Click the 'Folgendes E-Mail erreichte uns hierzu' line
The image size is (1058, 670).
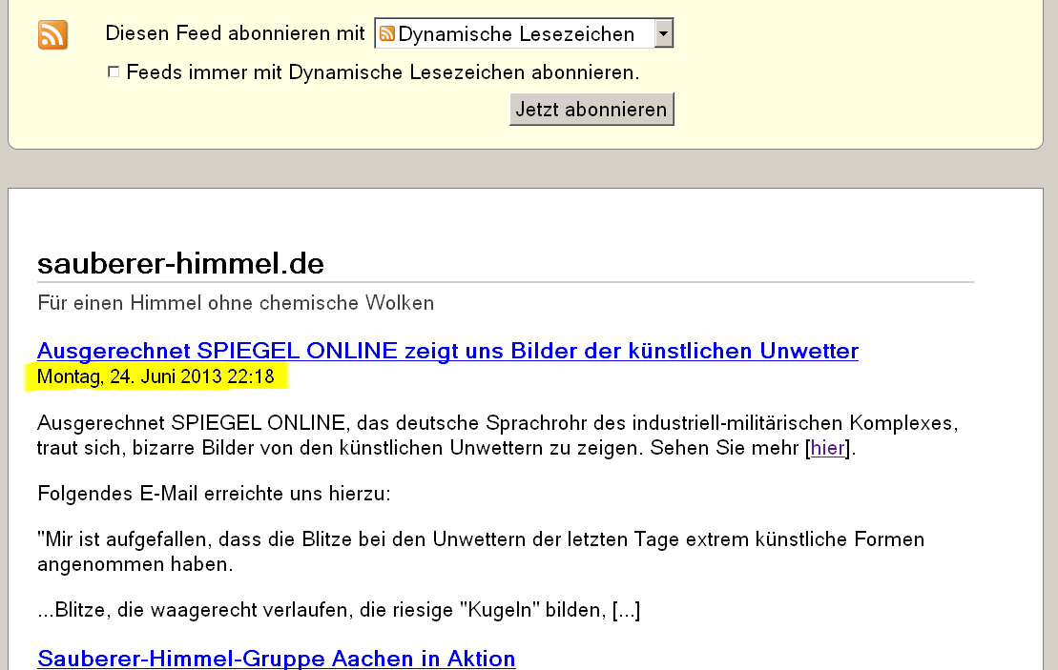pos(214,494)
